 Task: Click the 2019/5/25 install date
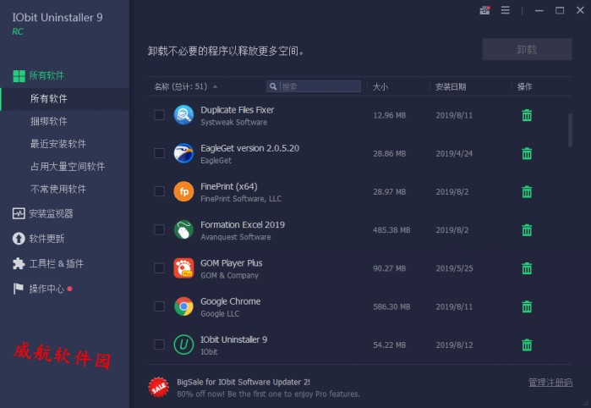point(454,268)
